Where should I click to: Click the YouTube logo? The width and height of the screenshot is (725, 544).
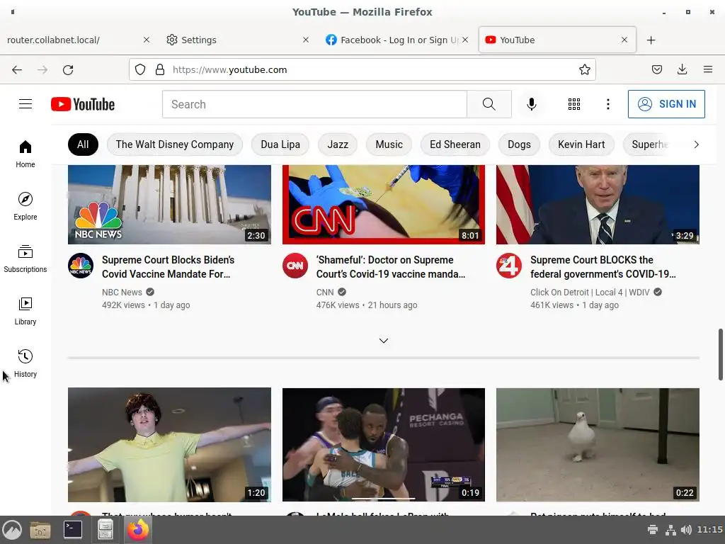tap(83, 105)
